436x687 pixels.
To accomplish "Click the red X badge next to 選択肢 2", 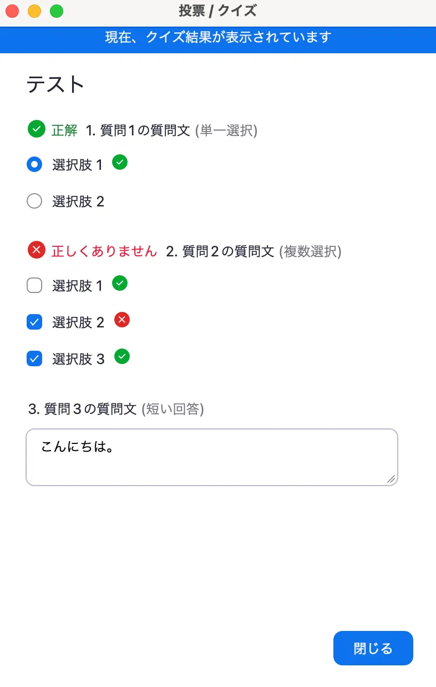I will pos(121,320).
